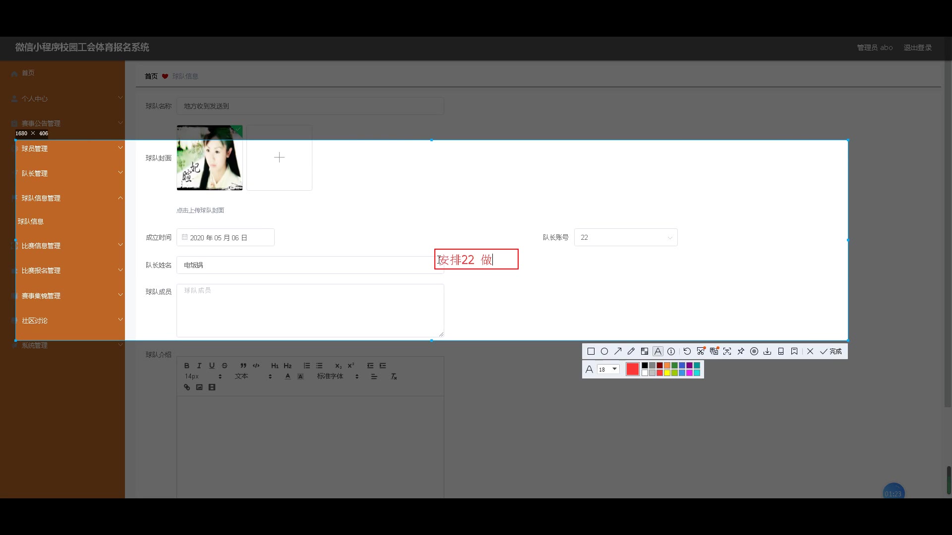Cancel the screenshot with X icon
Image resolution: width=952 pixels, height=535 pixels.
pyautogui.click(x=810, y=351)
